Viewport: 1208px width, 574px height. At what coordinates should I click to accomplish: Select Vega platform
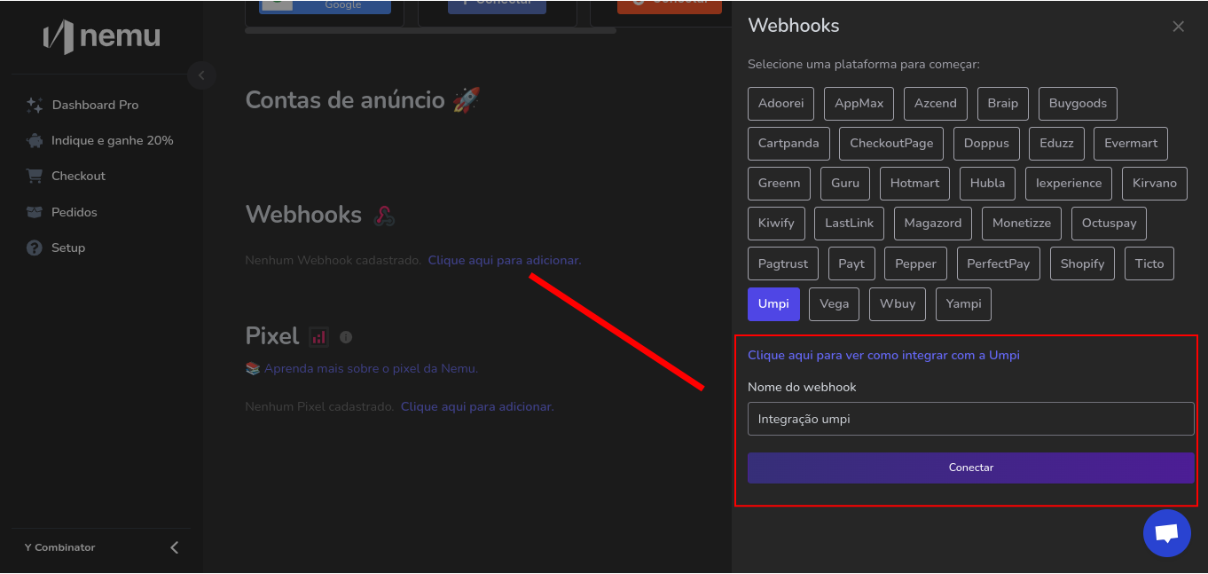834,303
